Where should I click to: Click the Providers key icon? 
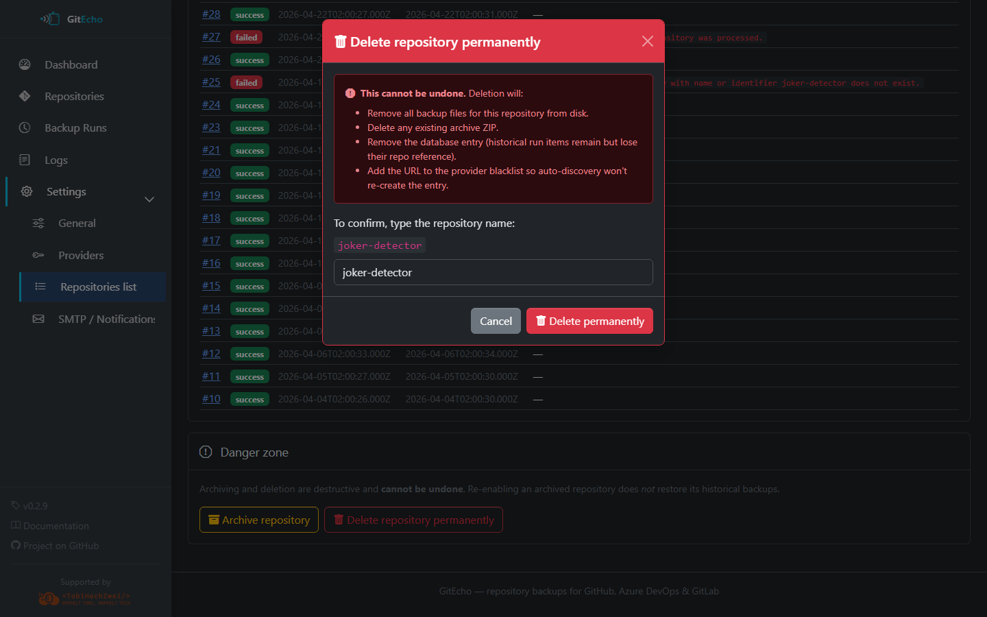pyautogui.click(x=38, y=255)
